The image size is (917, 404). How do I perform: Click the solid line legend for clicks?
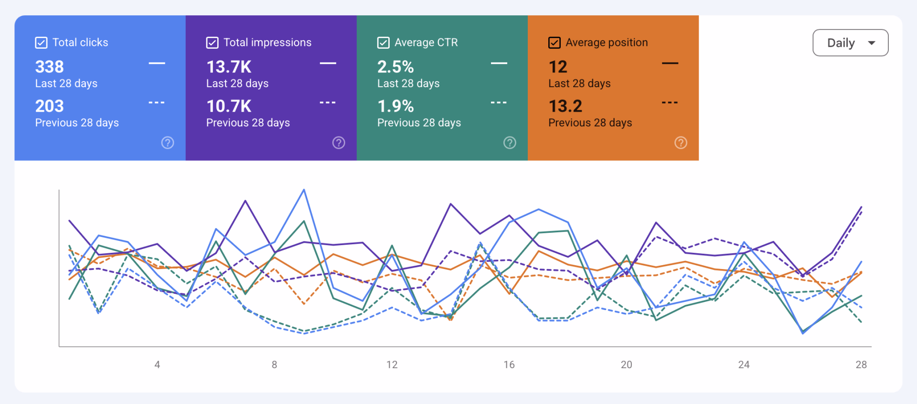tap(157, 63)
